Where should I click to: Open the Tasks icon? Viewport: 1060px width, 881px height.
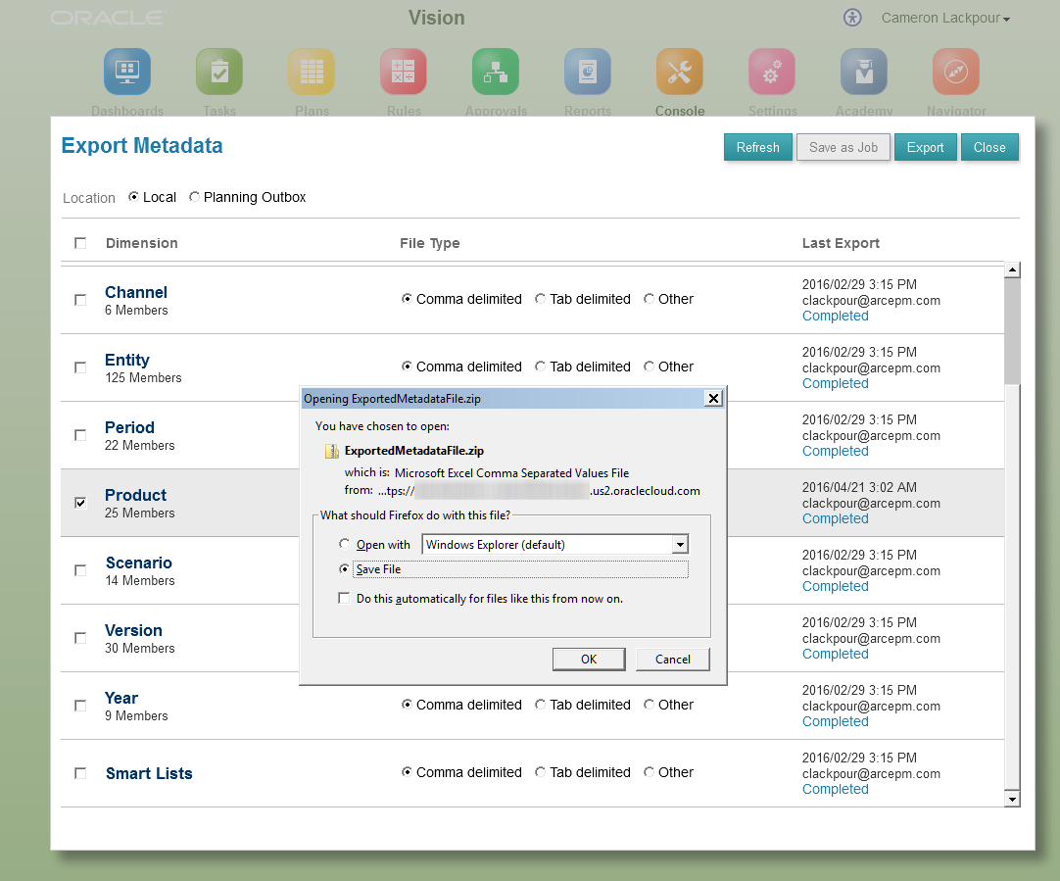tap(219, 72)
